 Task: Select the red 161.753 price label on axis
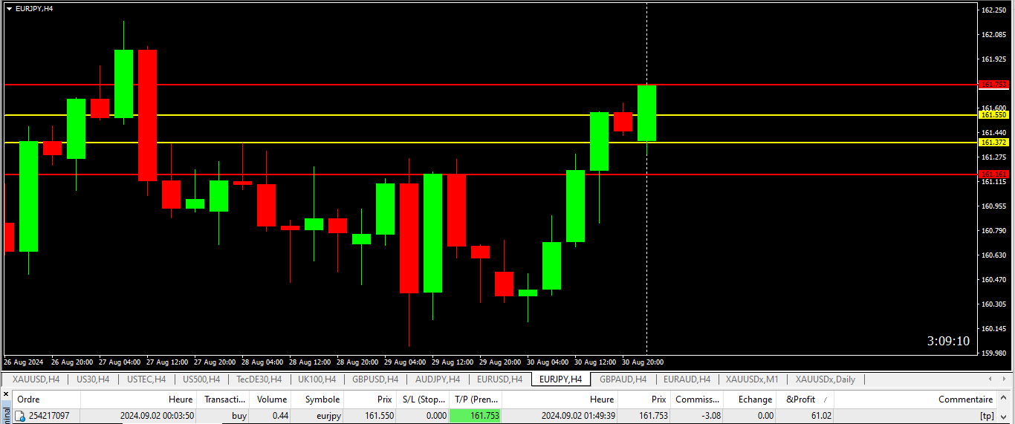pos(993,85)
